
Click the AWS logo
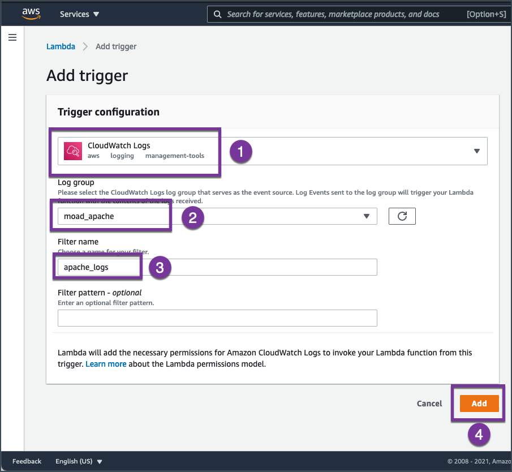(x=31, y=14)
